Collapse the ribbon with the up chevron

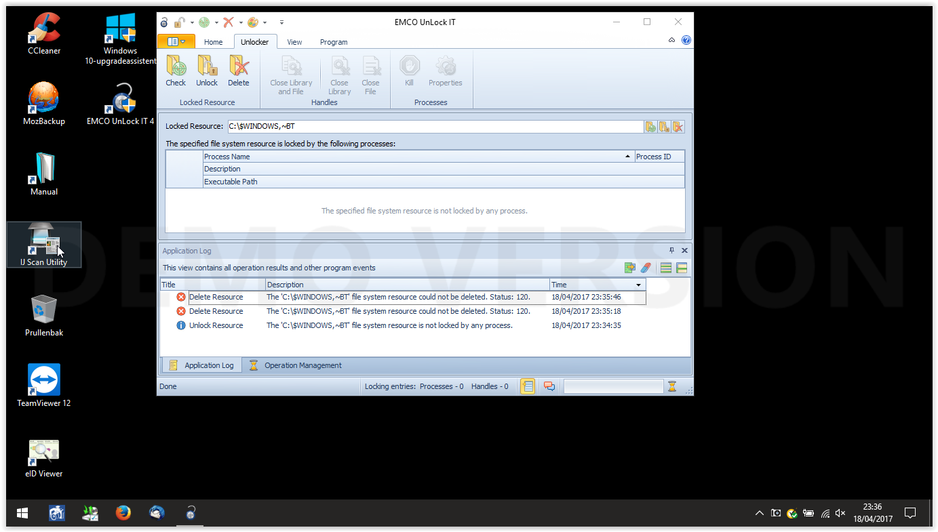click(x=671, y=40)
